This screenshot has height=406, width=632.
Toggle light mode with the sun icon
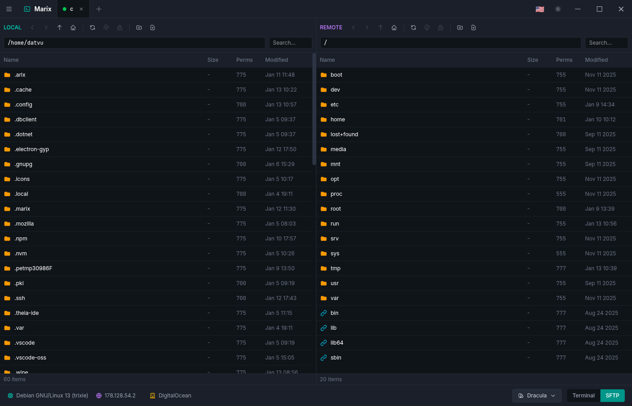click(558, 9)
